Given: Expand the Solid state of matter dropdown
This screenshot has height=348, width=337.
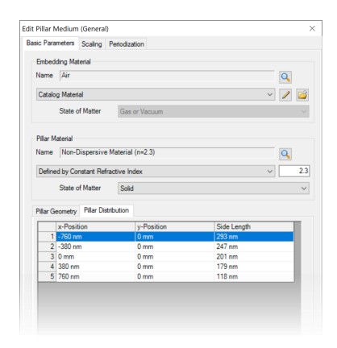Looking at the screenshot, I should pyautogui.click(x=214, y=188).
